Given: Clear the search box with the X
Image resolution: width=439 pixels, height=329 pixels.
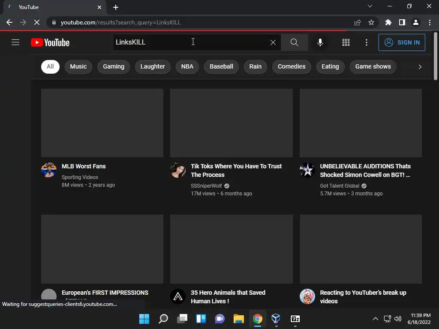Looking at the screenshot, I should click(x=273, y=42).
